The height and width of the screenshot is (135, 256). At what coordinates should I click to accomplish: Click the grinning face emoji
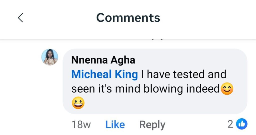coord(78,103)
